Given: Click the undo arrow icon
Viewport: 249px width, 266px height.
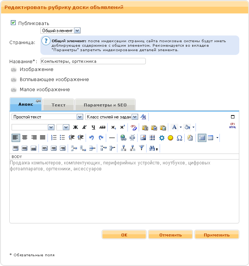Looking at the screenshot, I should point(92,138).
